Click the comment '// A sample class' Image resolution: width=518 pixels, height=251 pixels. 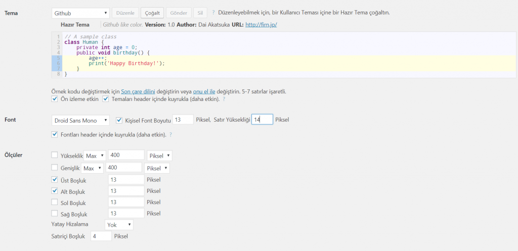coord(91,36)
